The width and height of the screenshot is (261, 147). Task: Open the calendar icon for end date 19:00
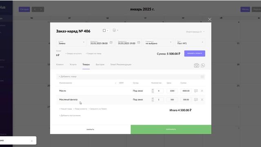click(x=139, y=42)
